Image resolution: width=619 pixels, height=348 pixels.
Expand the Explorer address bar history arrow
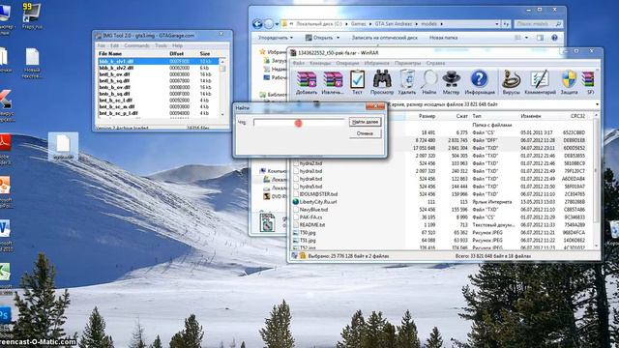point(497,24)
